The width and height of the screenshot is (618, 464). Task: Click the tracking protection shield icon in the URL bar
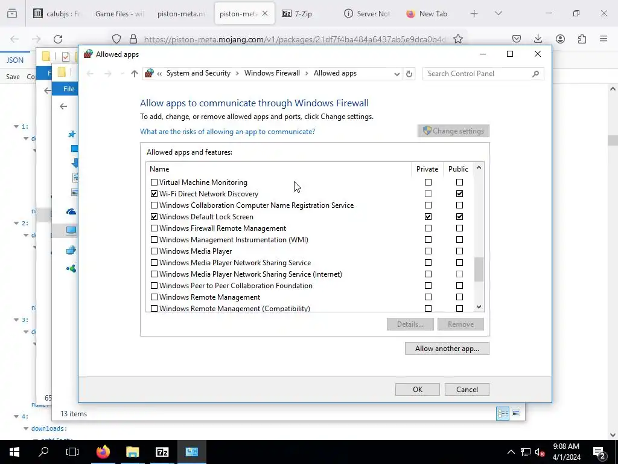pos(116,39)
